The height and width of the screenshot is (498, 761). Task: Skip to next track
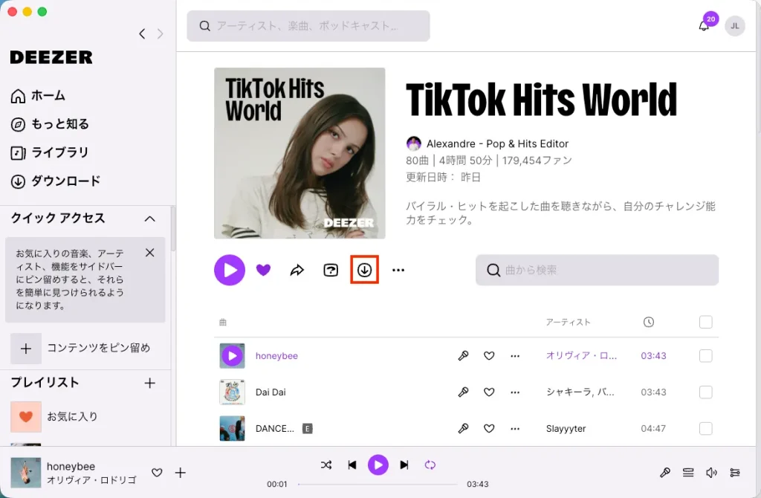404,465
